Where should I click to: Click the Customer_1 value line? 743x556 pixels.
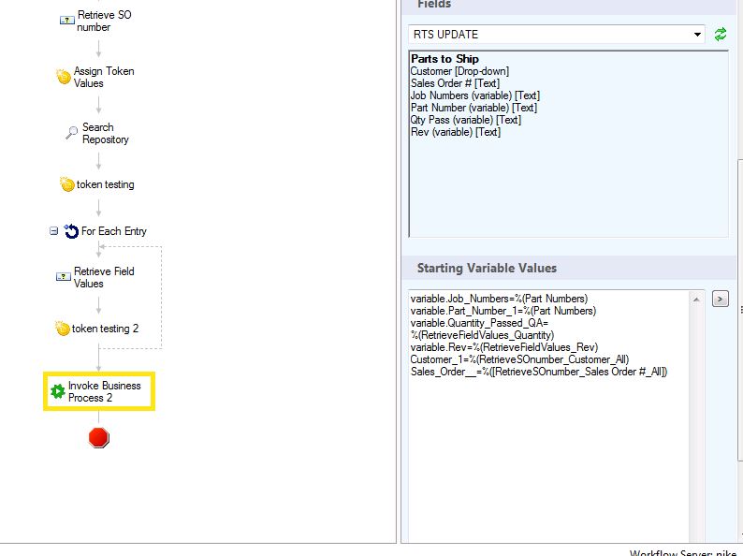coord(519,359)
